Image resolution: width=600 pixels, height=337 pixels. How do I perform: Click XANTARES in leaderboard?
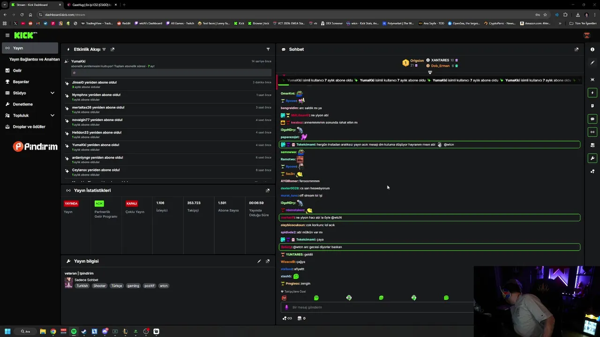pyautogui.click(x=440, y=60)
